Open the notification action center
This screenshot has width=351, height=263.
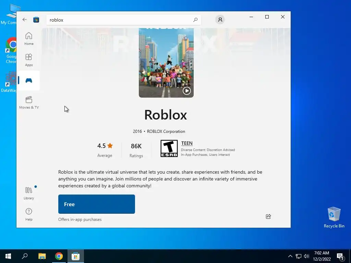click(x=340, y=256)
